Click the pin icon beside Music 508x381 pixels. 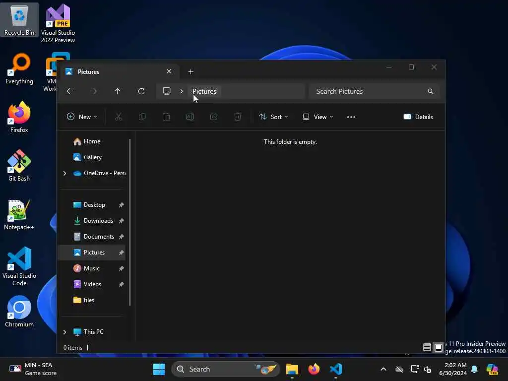click(121, 268)
